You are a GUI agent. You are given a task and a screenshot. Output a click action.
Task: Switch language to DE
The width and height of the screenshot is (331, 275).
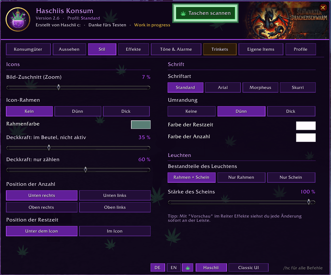[x=157, y=268]
